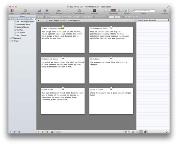Click the split editor icon in header bar
Viewport: 178px width, 145px height.
point(134,21)
